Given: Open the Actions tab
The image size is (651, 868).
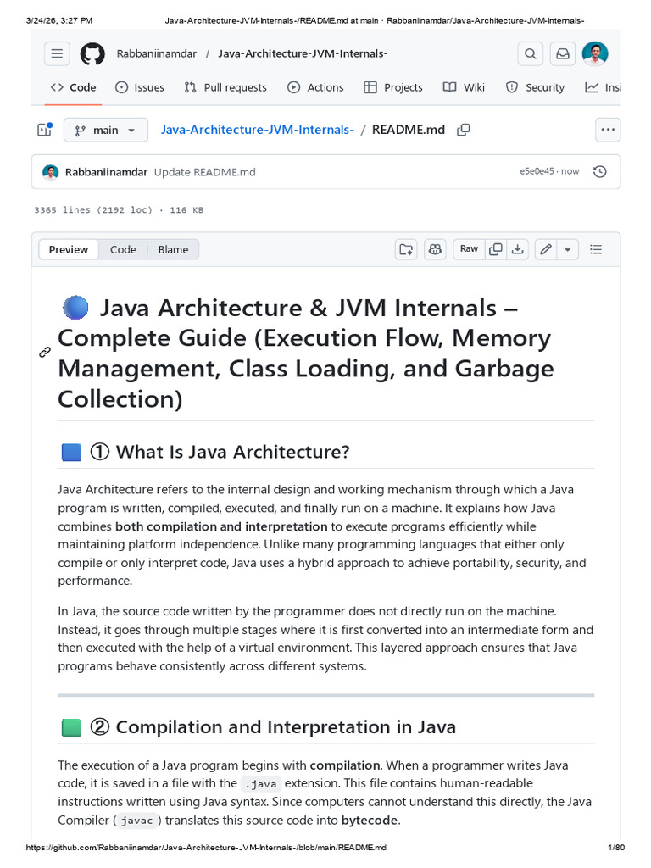Looking at the screenshot, I should pos(315,87).
